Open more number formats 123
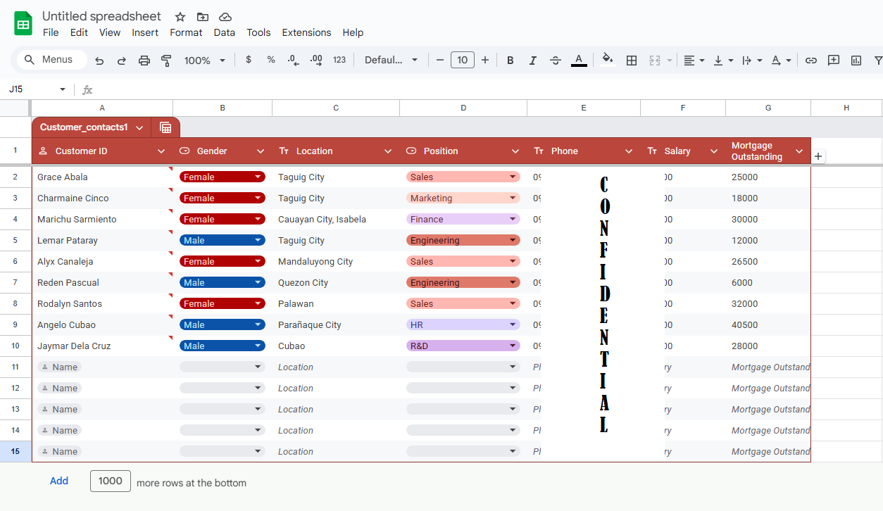This screenshot has width=883, height=511. pos(339,60)
